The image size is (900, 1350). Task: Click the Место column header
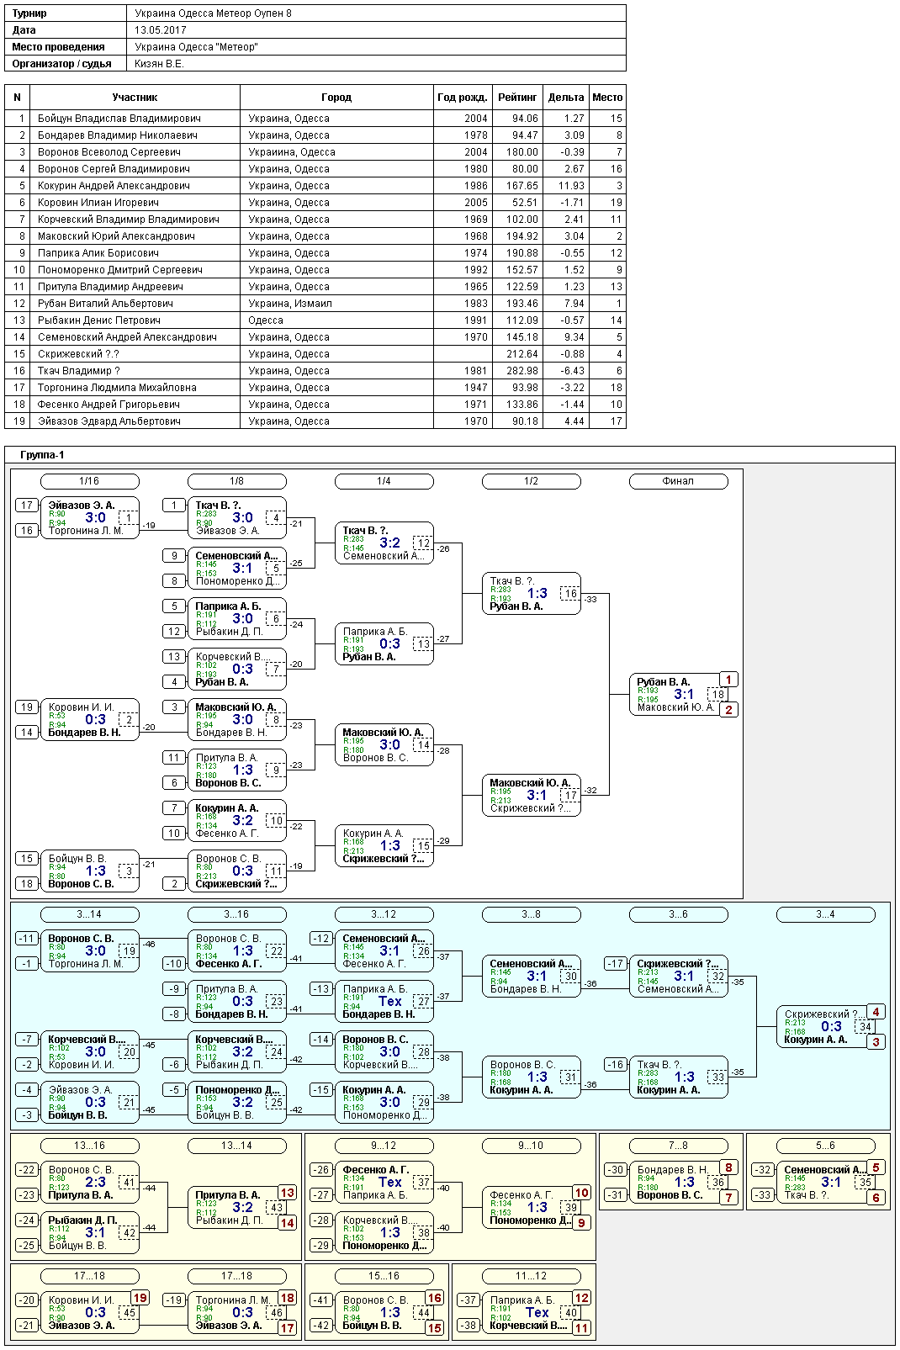click(x=607, y=98)
